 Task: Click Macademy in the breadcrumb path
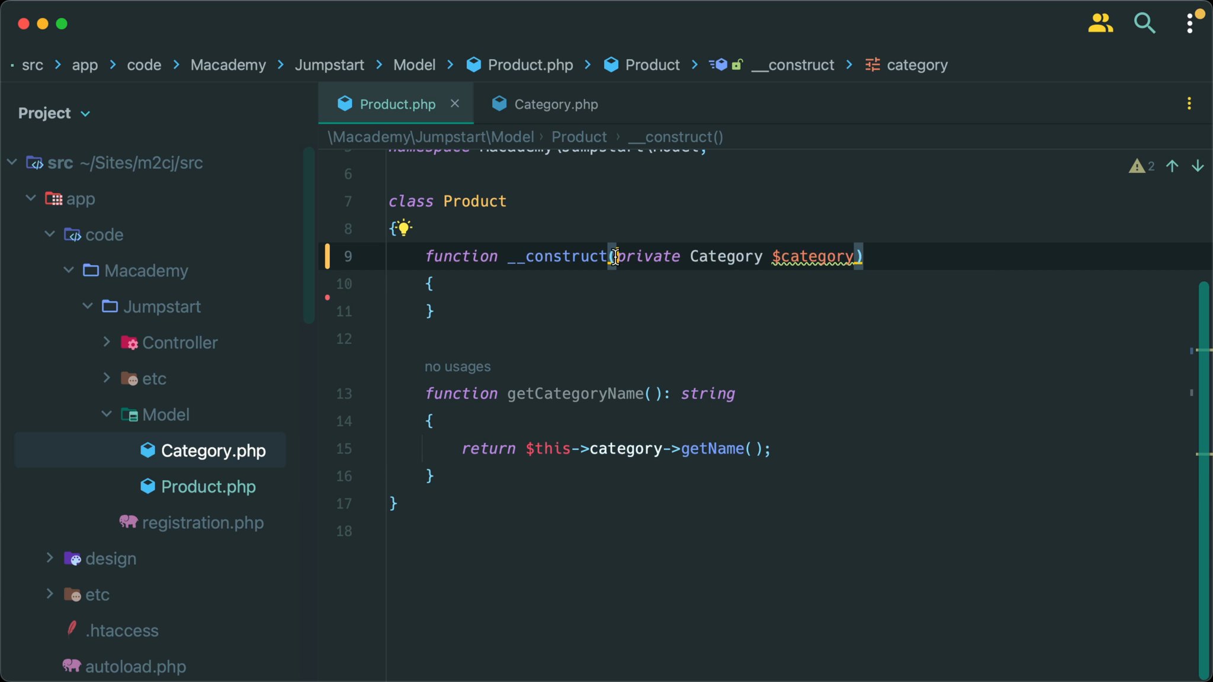227,65
